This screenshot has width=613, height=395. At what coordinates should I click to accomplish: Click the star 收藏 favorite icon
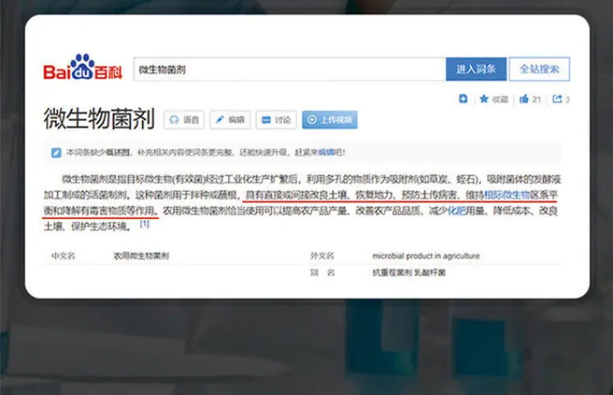[484, 99]
